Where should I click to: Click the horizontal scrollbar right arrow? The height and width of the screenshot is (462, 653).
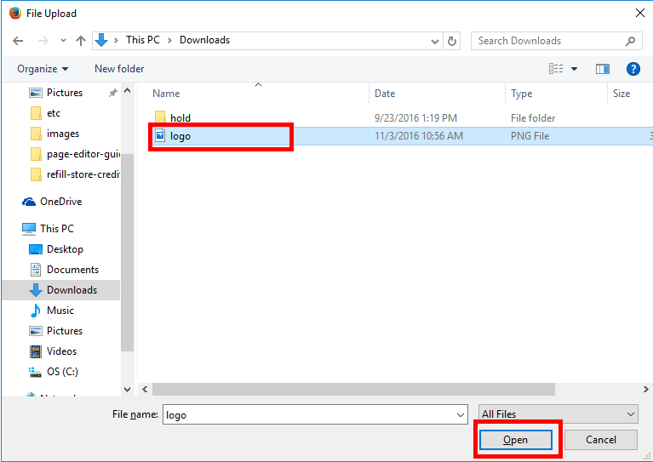tap(645, 389)
